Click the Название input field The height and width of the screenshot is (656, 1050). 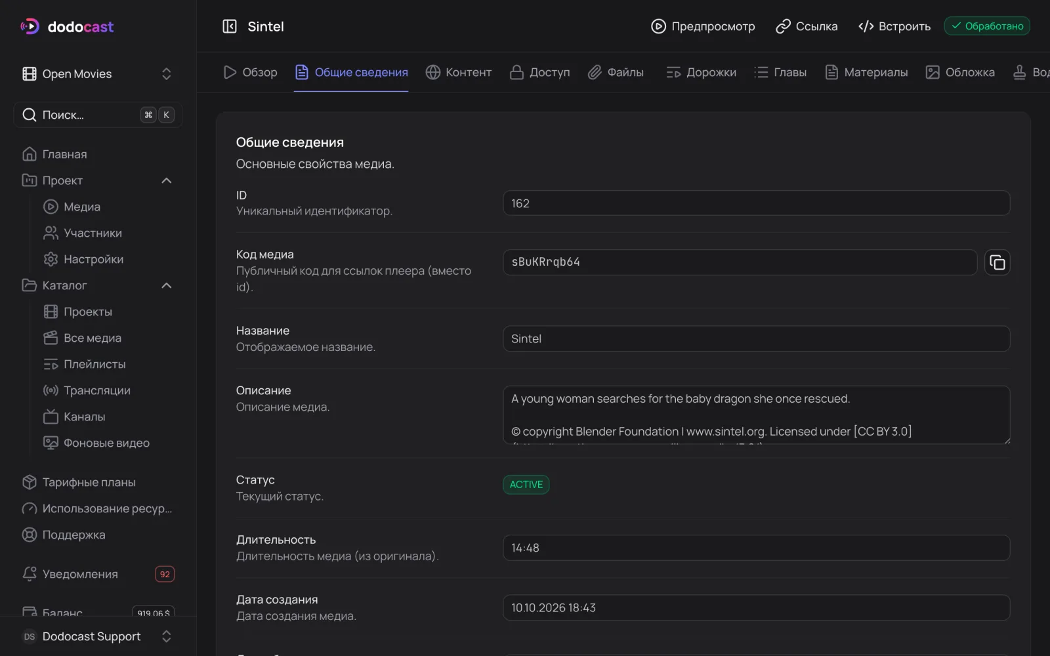tap(756, 338)
